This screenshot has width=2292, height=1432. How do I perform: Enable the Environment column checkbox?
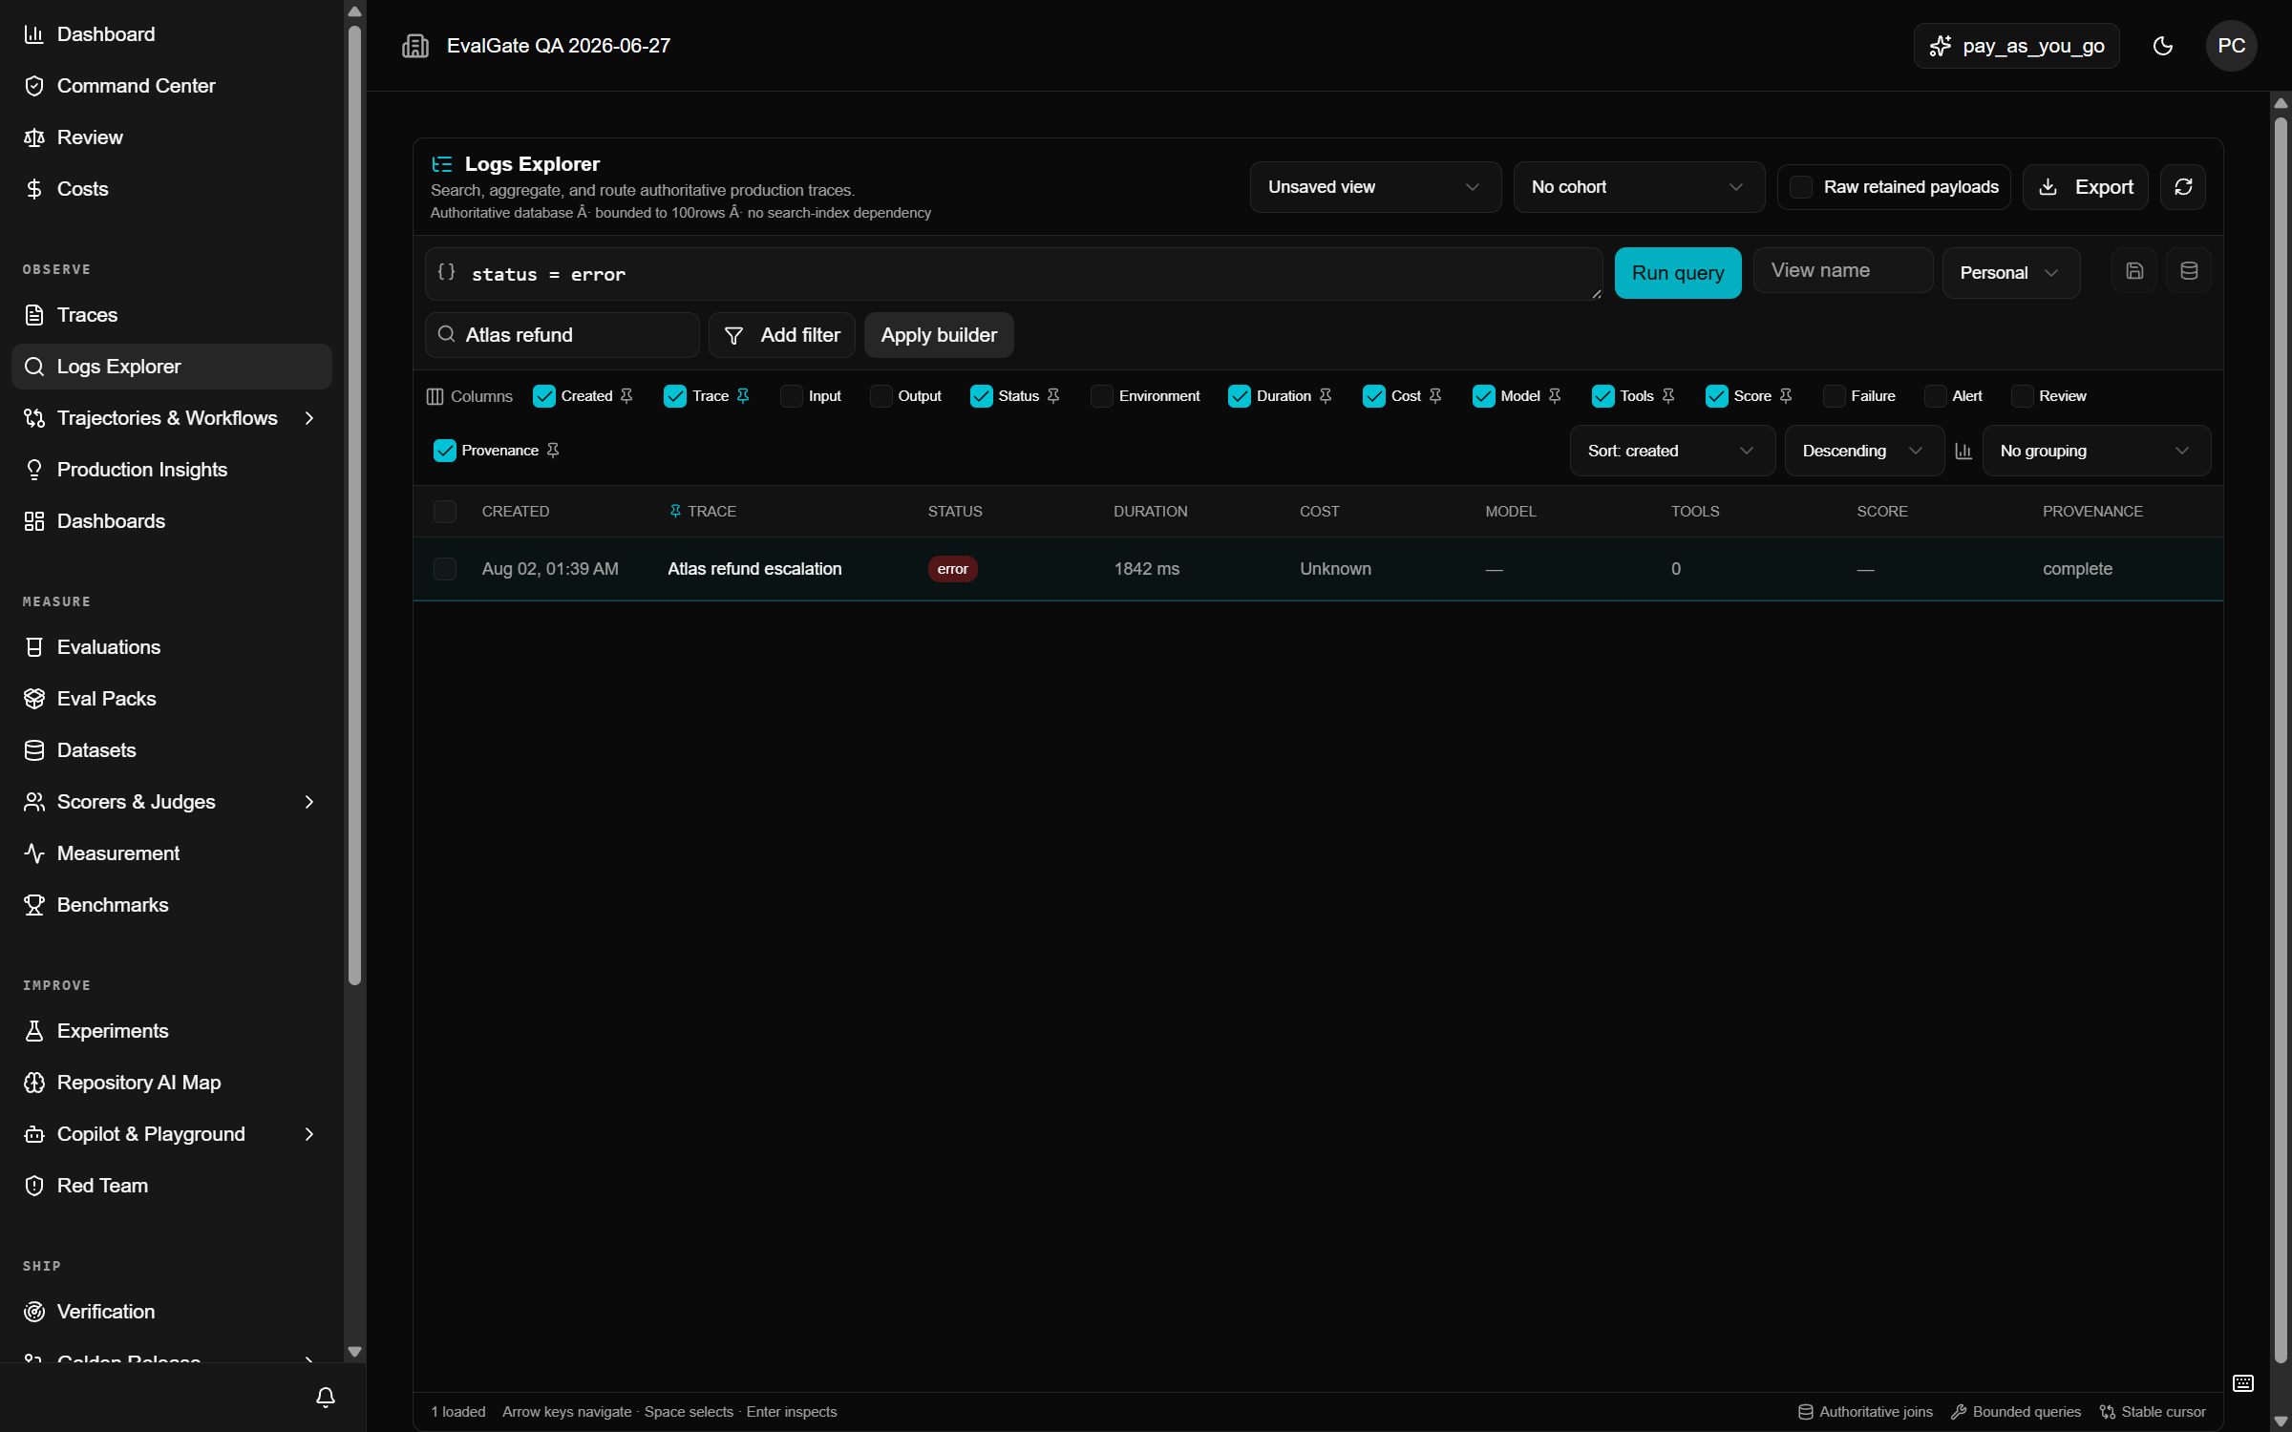coord(1101,396)
